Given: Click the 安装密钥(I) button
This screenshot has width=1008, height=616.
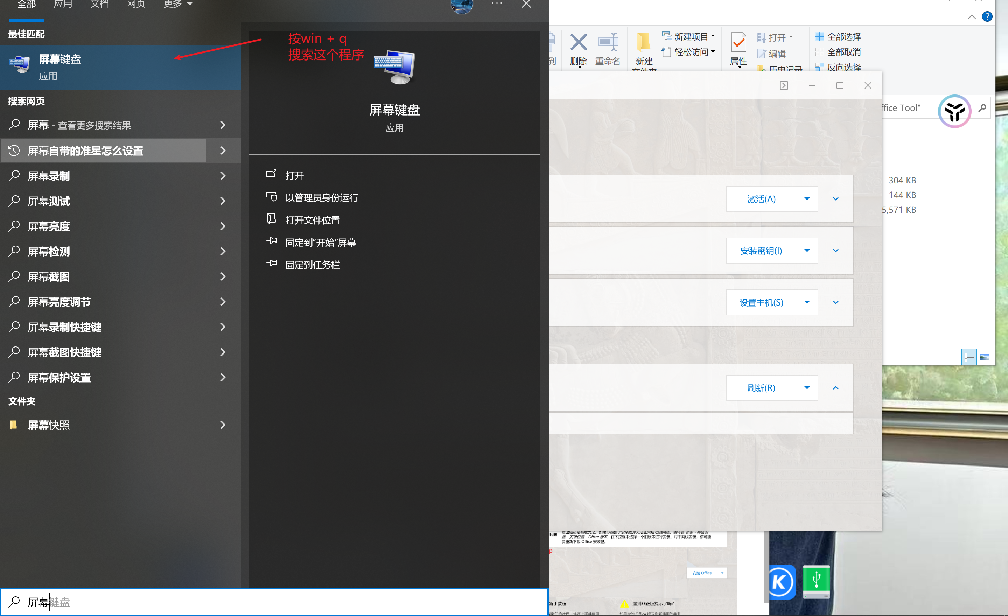Looking at the screenshot, I should [771, 251].
